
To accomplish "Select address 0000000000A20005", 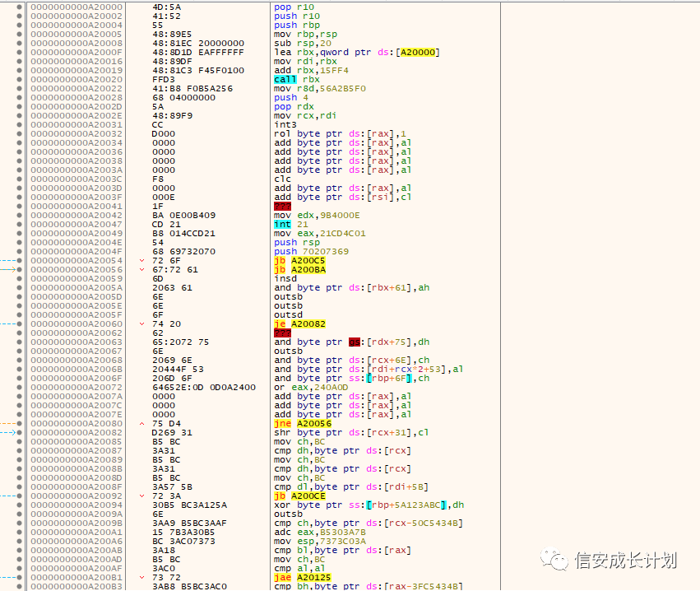I will coord(76,35).
